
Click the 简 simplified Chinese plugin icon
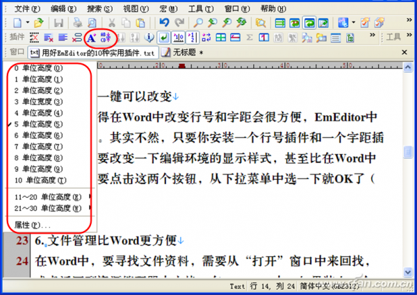tap(278, 37)
